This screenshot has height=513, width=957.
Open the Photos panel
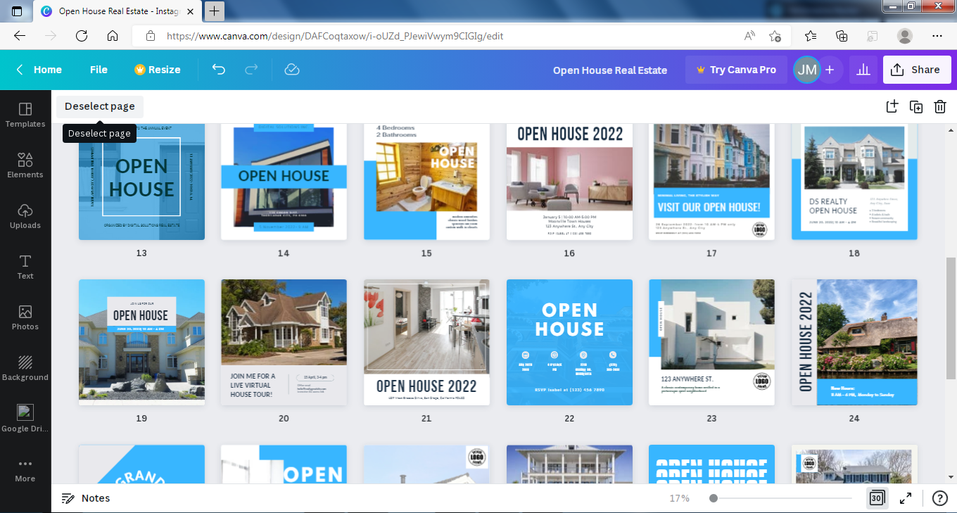click(x=25, y=317)
